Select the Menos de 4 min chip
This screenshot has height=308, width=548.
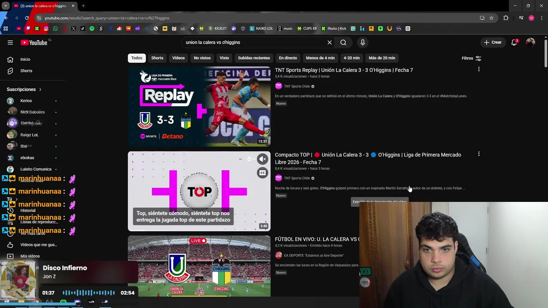320,58
